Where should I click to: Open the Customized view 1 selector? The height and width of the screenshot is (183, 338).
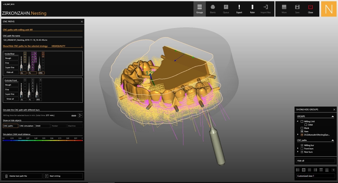(x=315, y=176)
